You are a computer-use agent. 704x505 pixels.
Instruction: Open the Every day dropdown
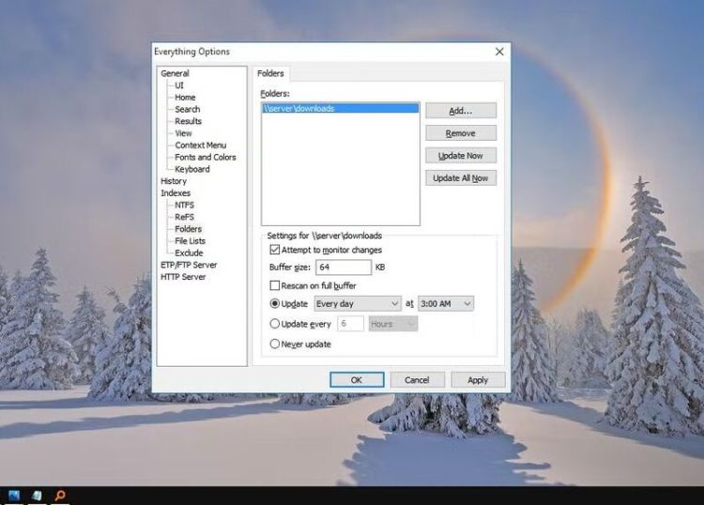pos(357,304)
